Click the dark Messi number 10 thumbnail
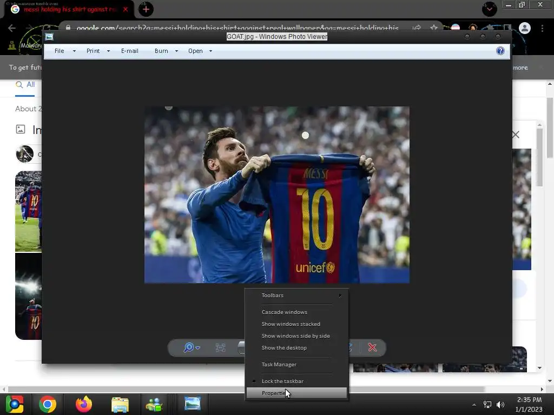This screenshot has width=554, height=415. pos(28,297)
